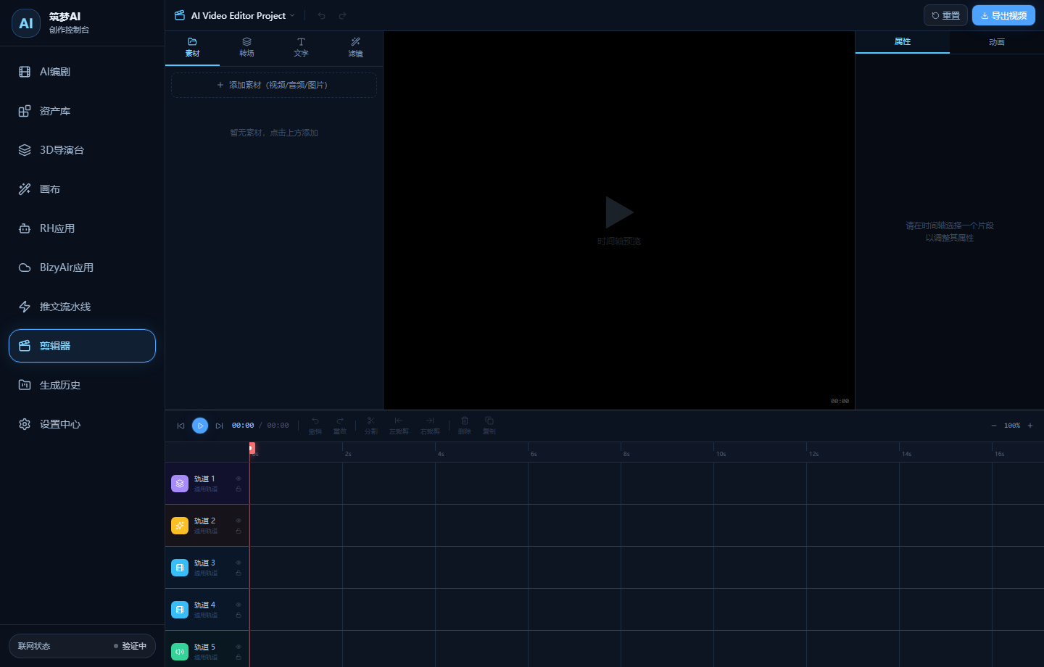Click the 4s mark on the ruler

(x=441, y=454)
